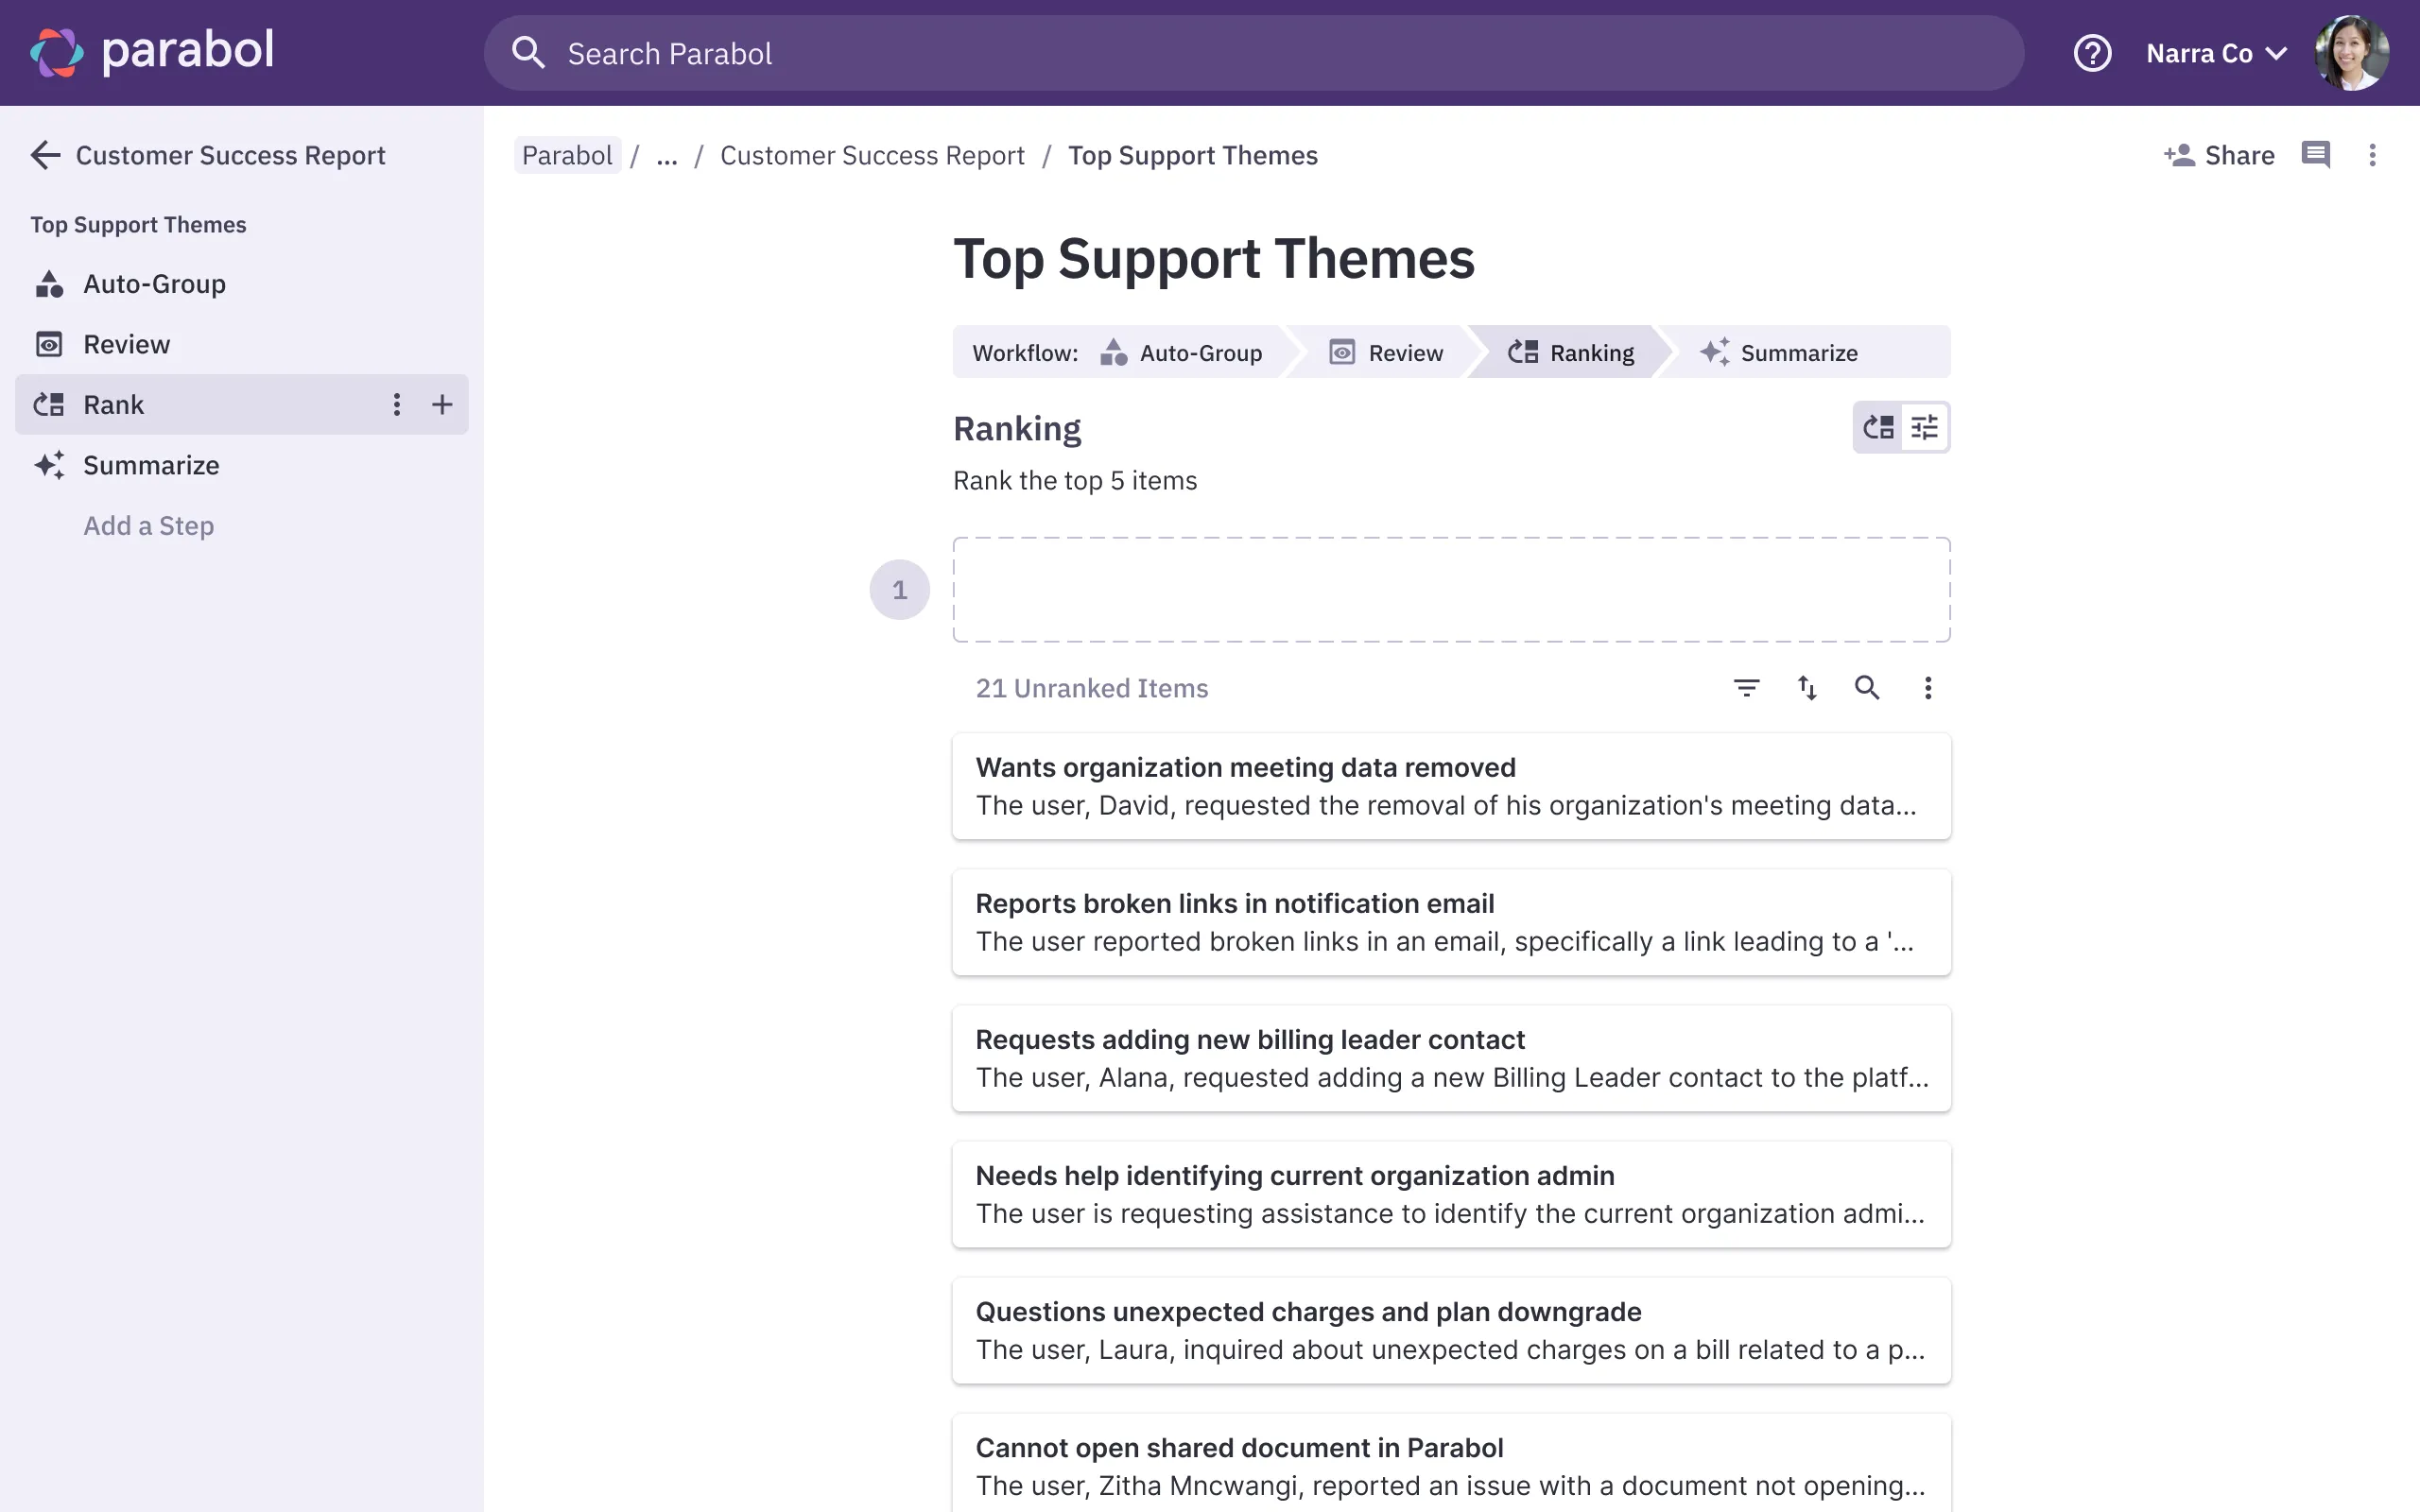Screen dimensions: 2420x1512
Task: Select 'Cannot open shared document in Parabol' card
Action: 1451,1463
